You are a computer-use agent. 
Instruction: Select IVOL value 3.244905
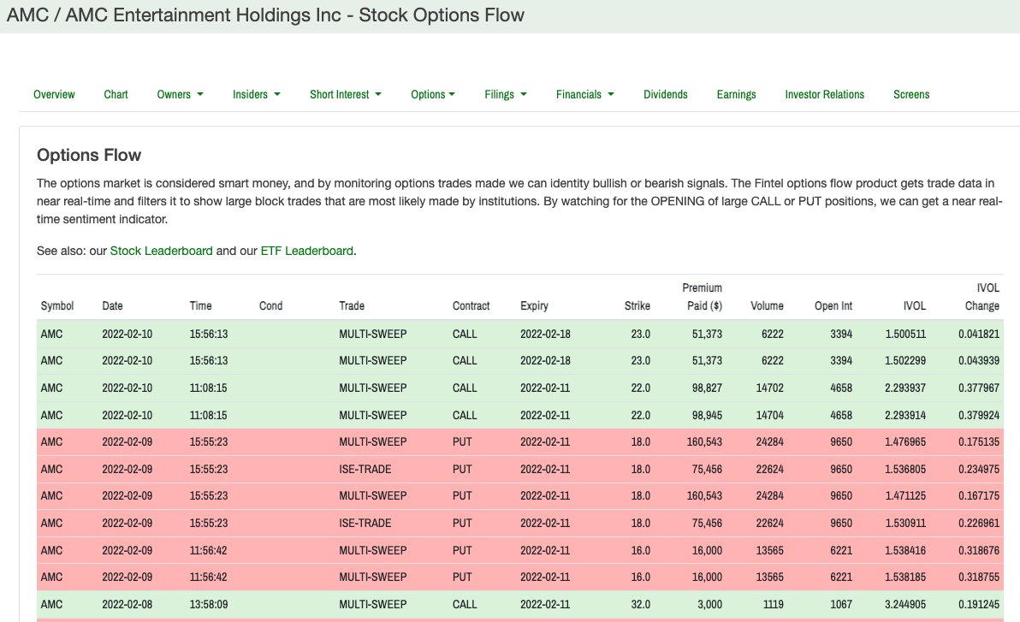pos(904,604)
